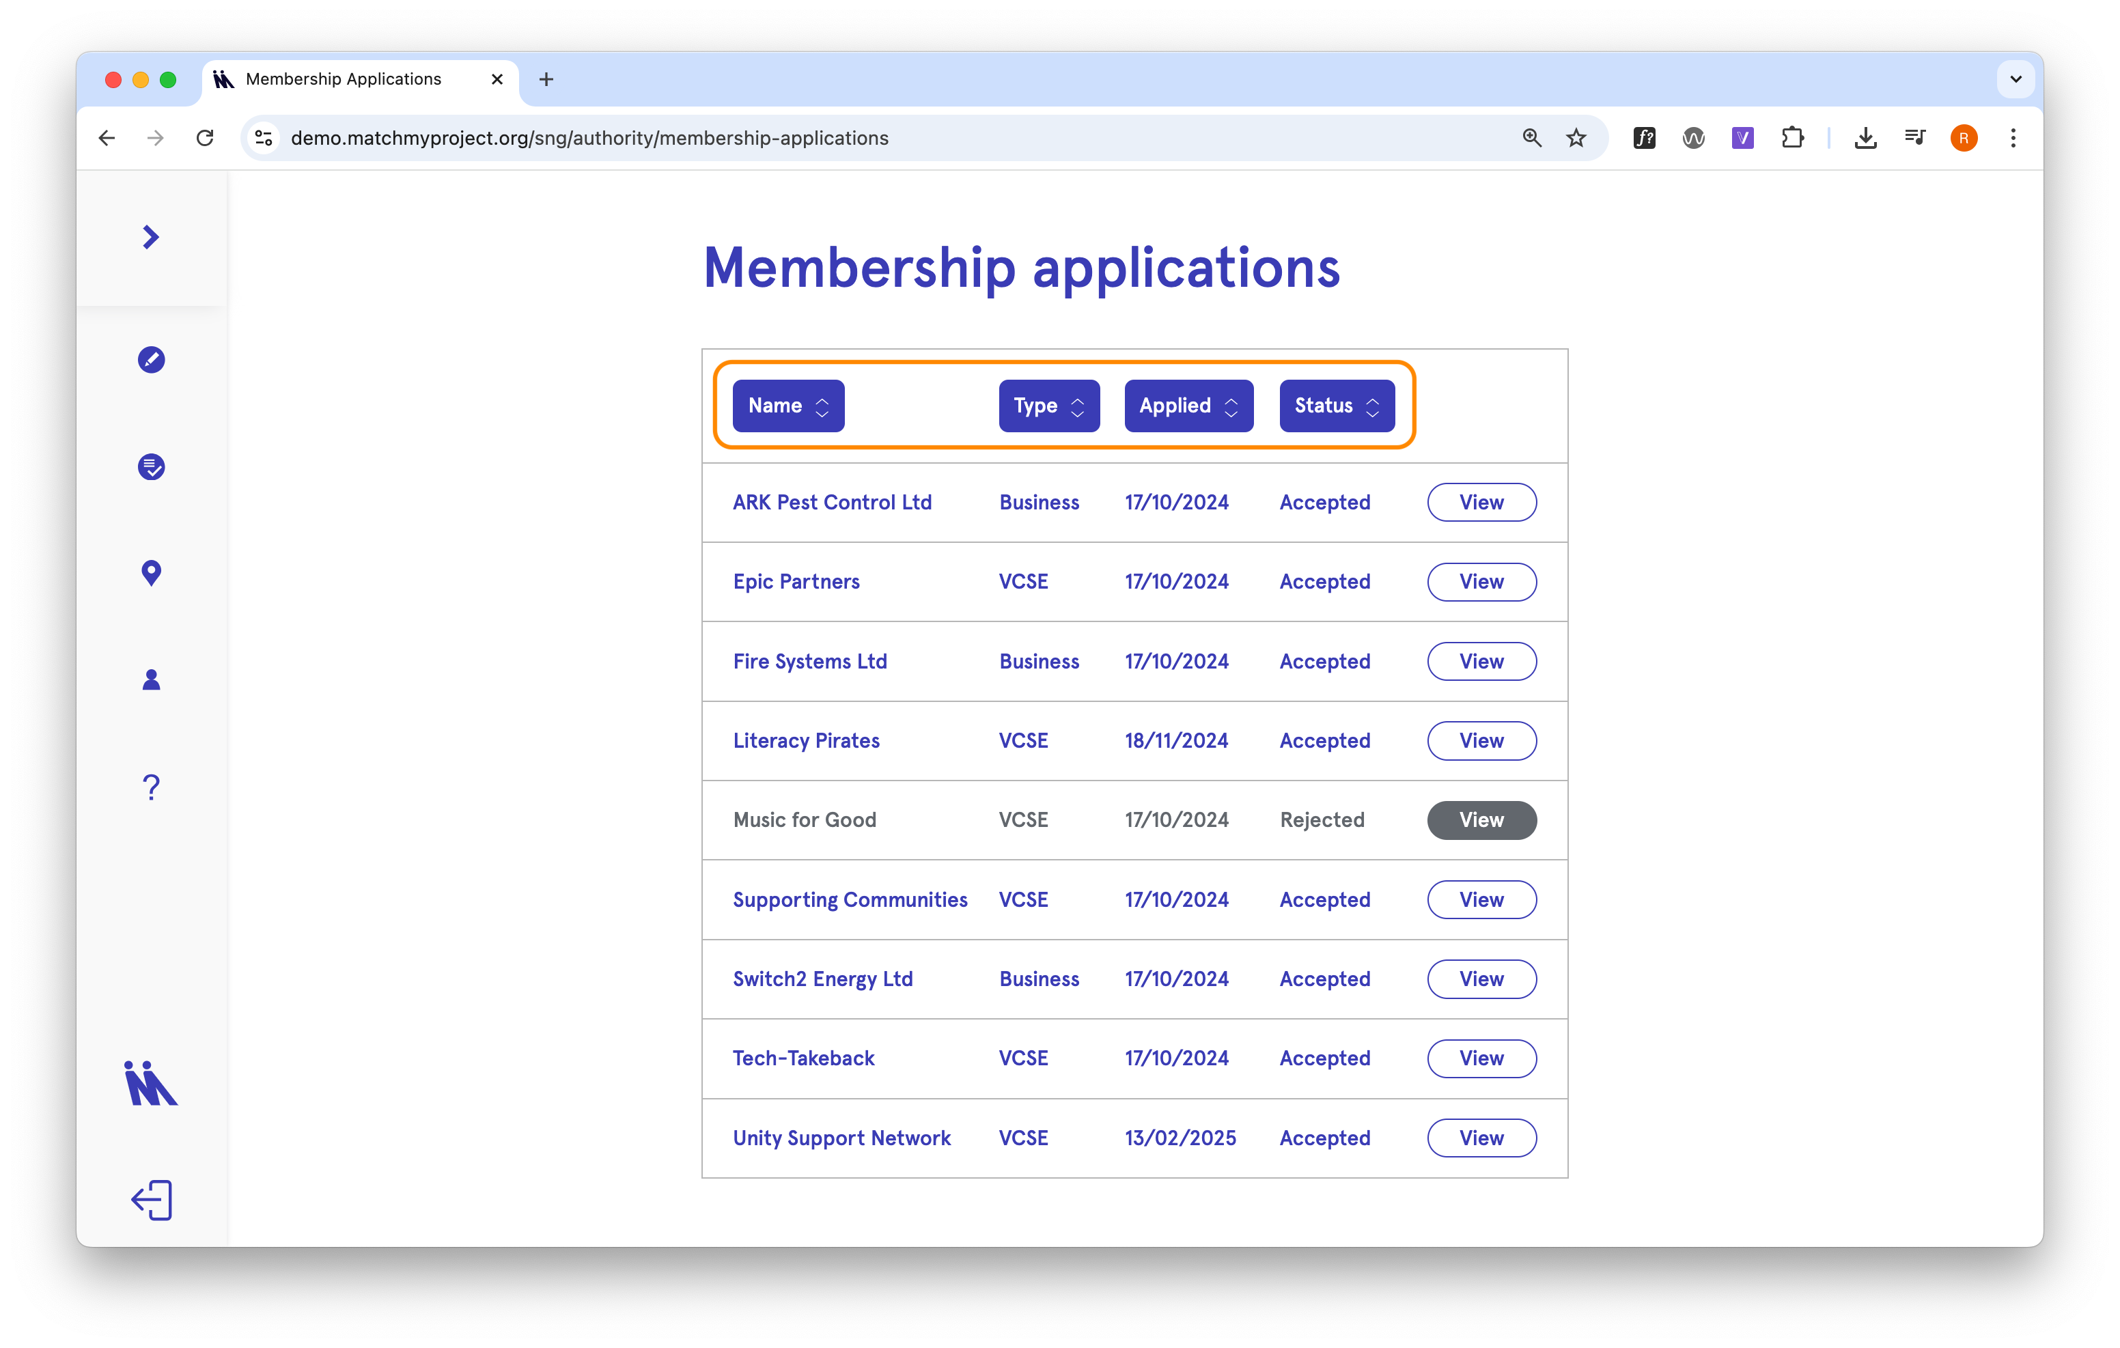This screenshot has height=1348, width=2120.
Task: Click the Unity Support Network name
Action: 841,1138
